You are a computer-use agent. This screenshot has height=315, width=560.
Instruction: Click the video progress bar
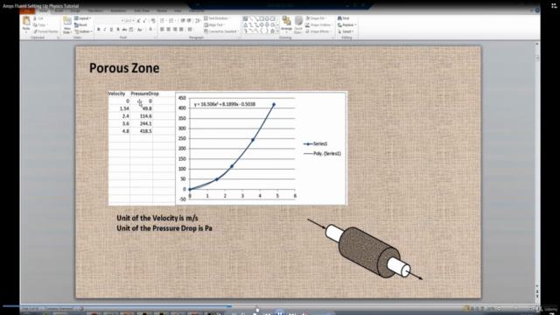point(280,306)
